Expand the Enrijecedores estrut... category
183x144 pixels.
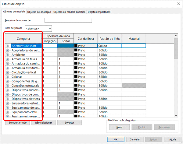point(7,103)
